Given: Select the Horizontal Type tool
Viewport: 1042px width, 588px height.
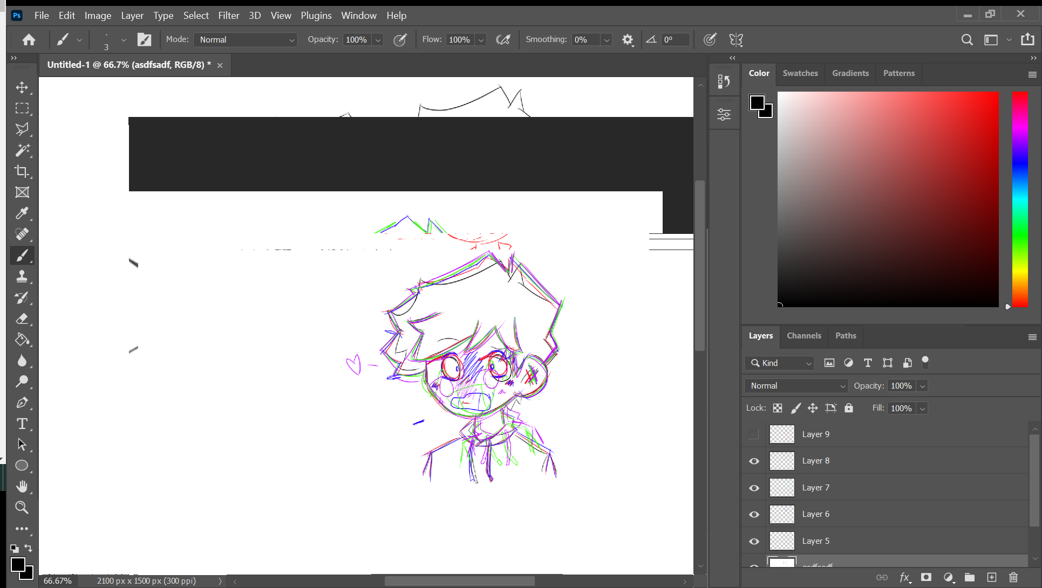Looking at the screenshot, I should click(22, 424).
